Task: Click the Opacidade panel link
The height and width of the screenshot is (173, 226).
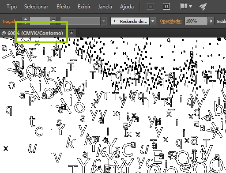Action: [x=171, y=21]
